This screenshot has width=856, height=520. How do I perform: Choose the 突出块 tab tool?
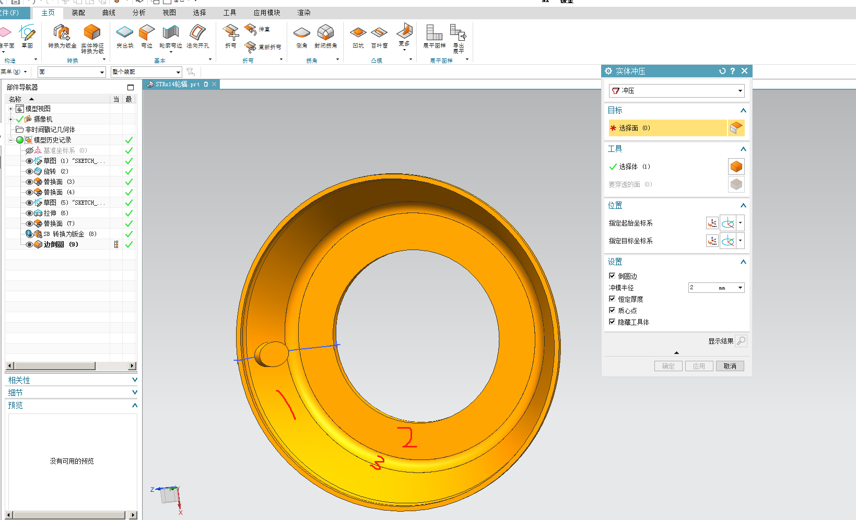pos(125,37)
